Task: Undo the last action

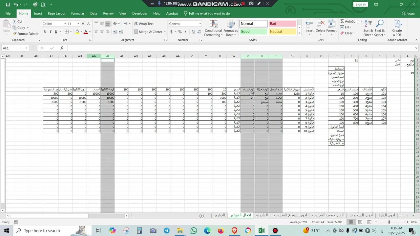Action: (x=16, y=5)
